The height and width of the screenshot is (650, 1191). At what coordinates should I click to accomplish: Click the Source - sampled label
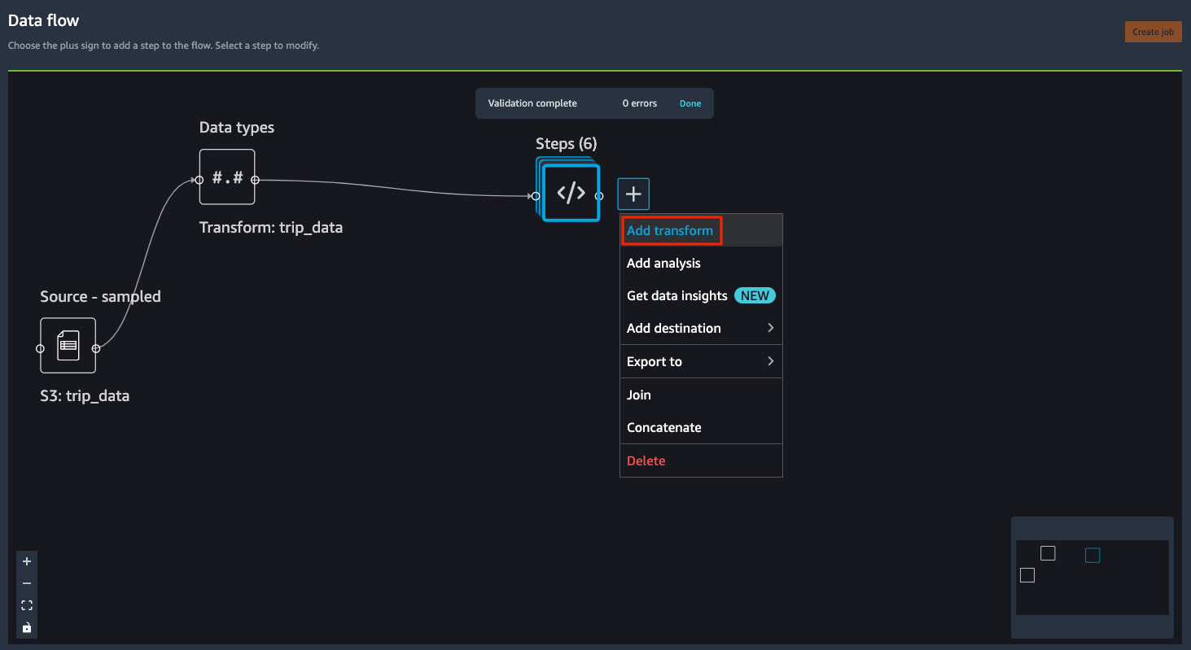coord(101,297)
